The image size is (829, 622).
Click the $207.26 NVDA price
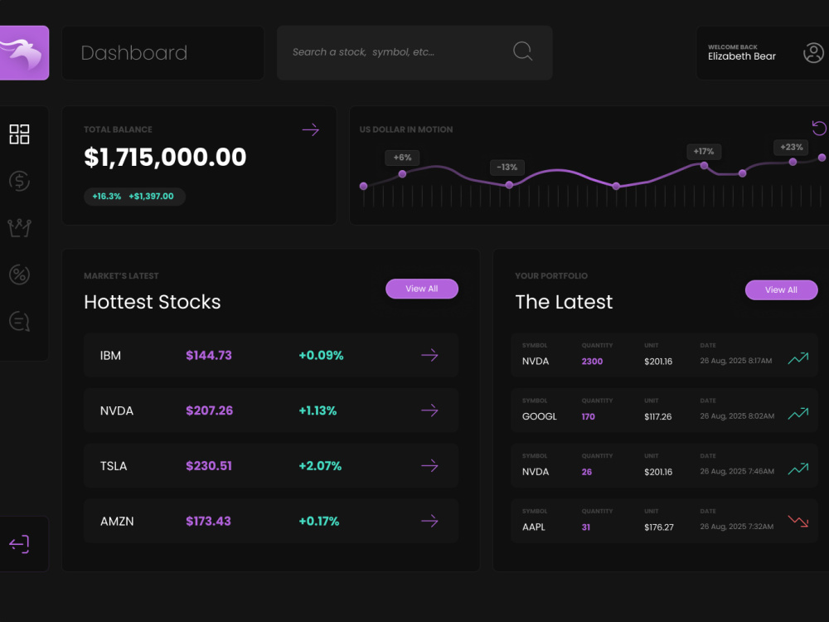210,411
